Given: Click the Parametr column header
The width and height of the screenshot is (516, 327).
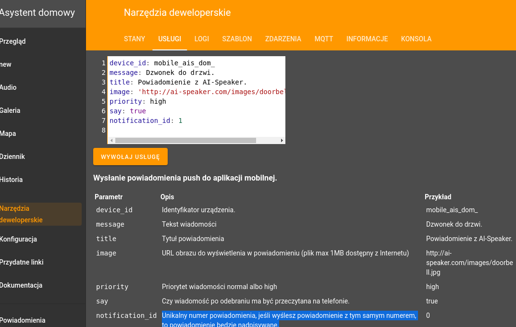Looking at the screenshot, I should click(x=109, y=197).
